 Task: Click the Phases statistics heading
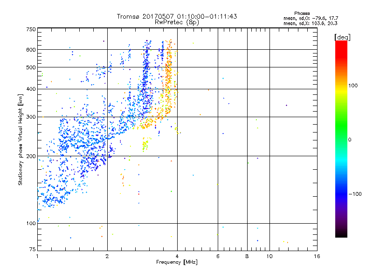coord(302,13)
